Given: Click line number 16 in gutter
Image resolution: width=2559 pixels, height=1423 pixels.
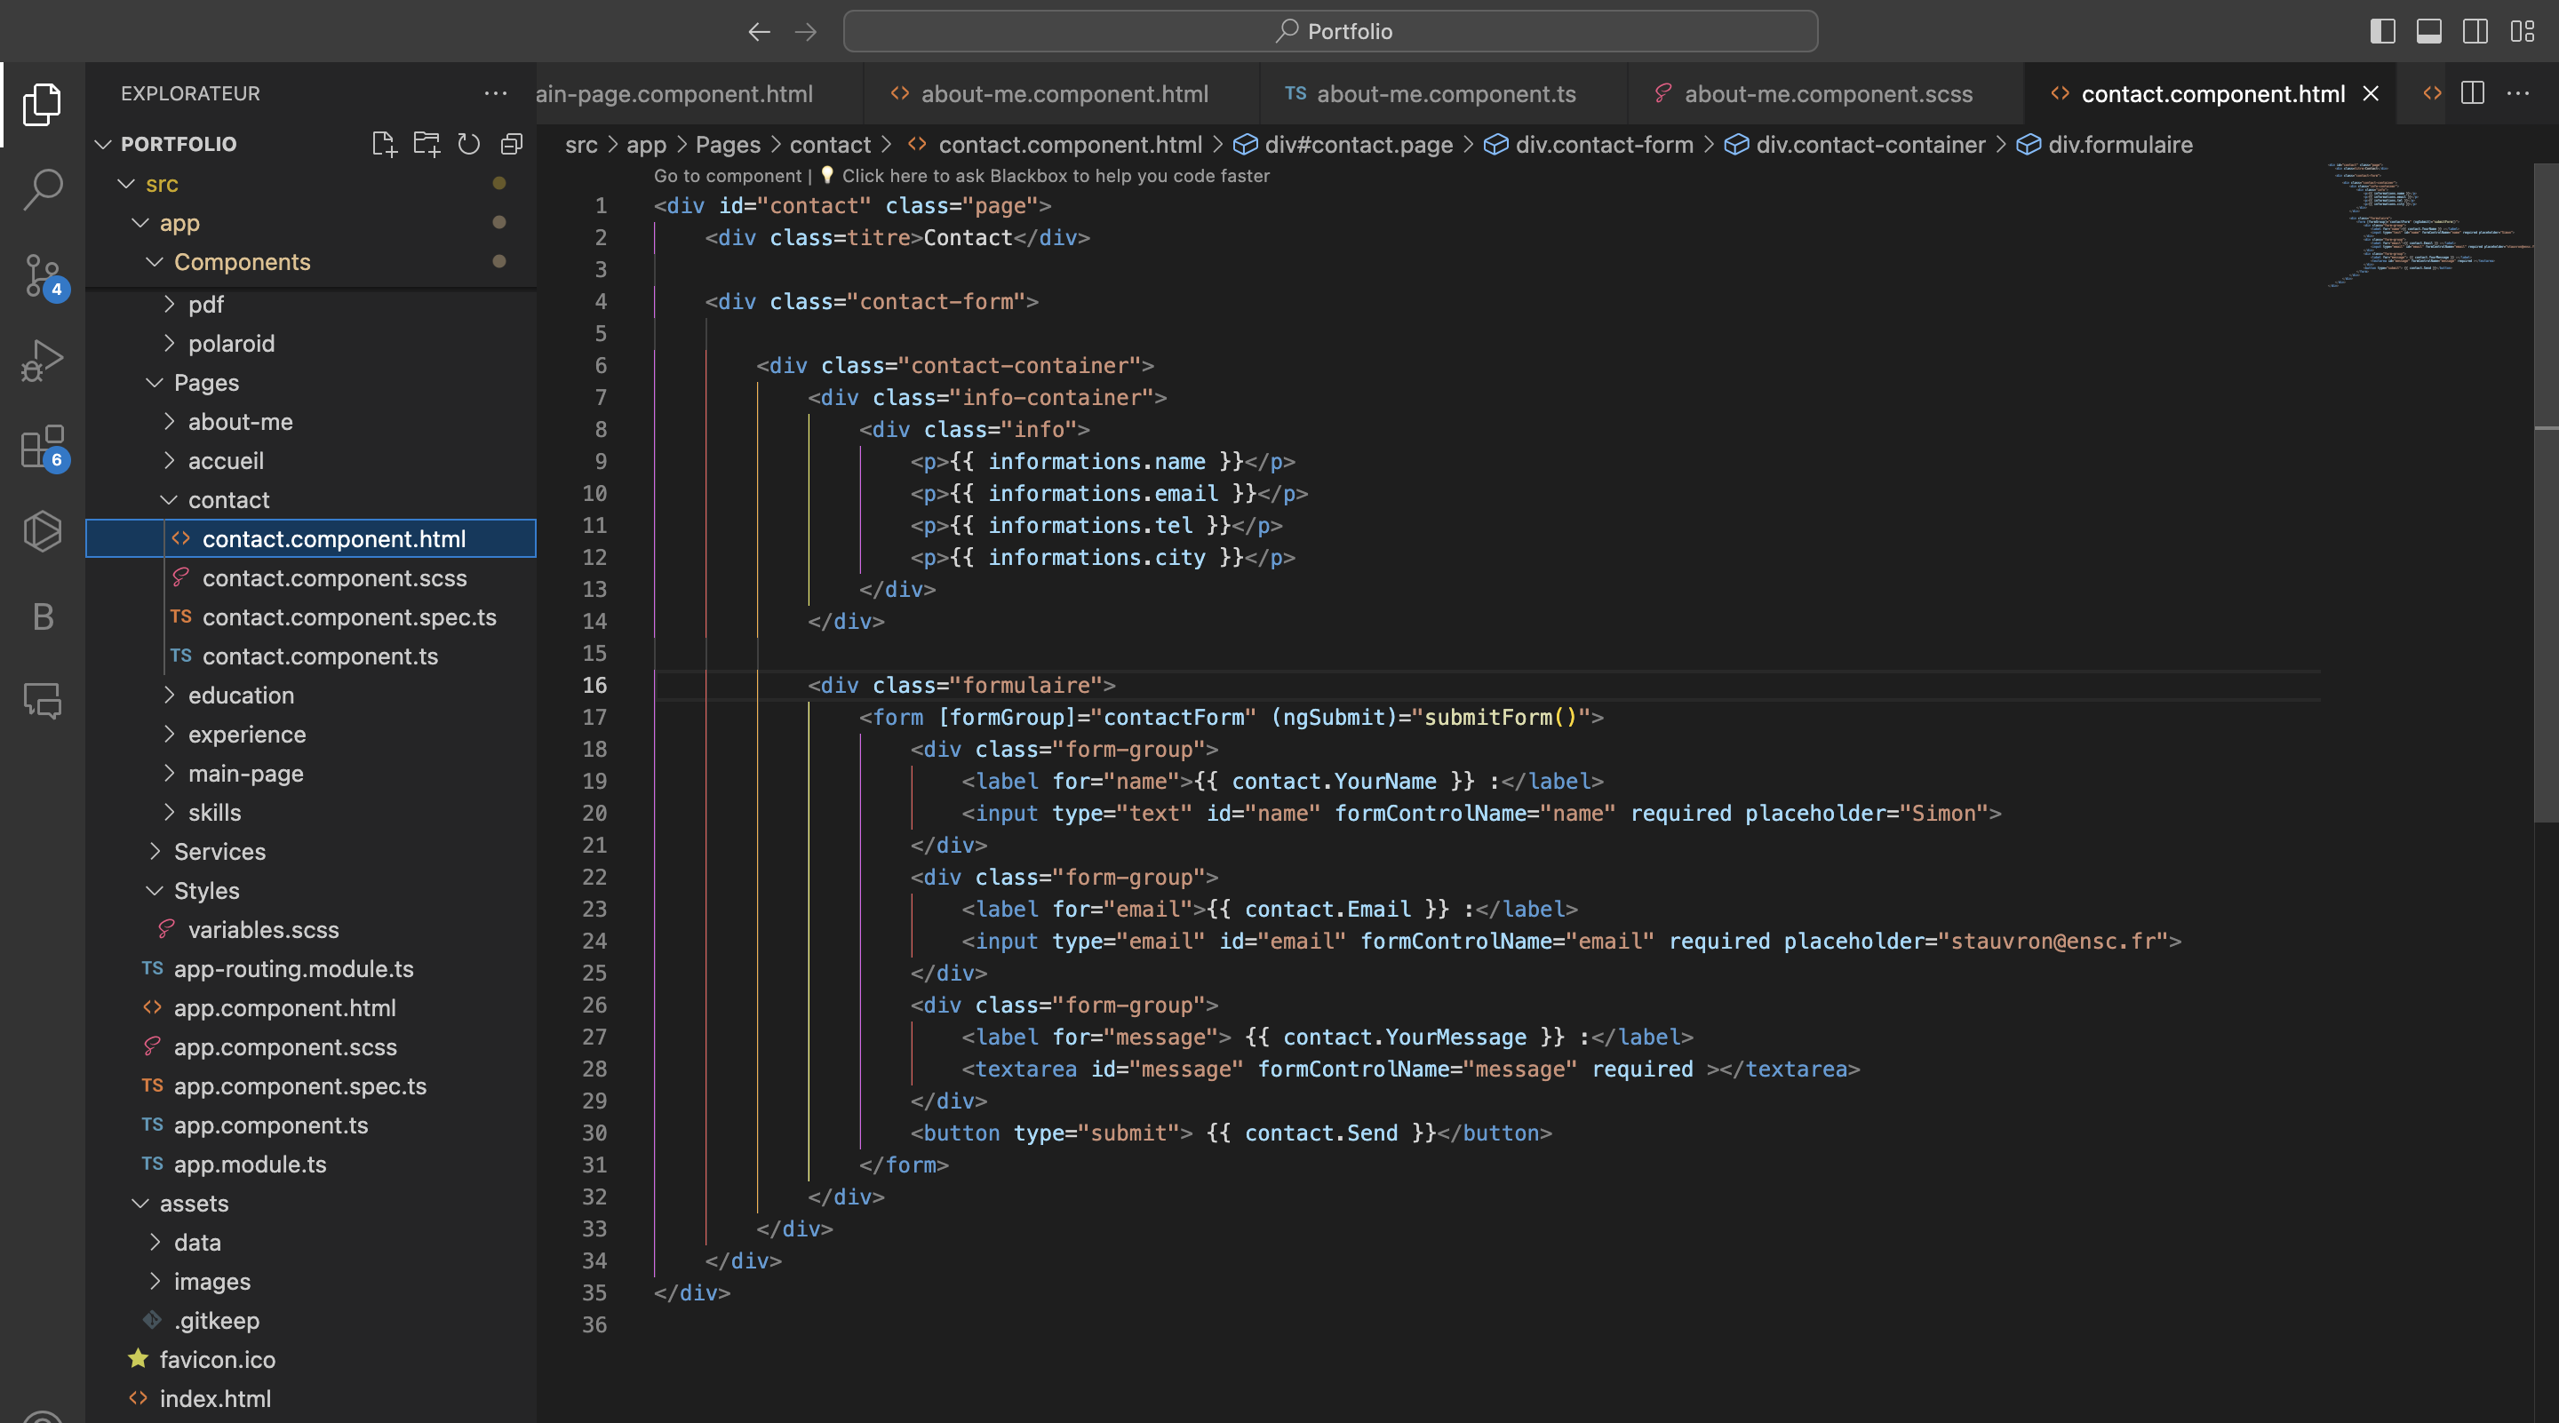Looking at the screenshot, I should point(594,685).
